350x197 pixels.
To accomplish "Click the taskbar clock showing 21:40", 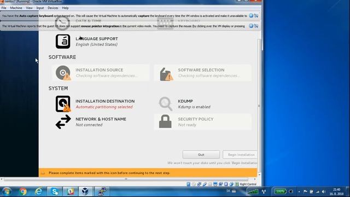I will [337, 192].
